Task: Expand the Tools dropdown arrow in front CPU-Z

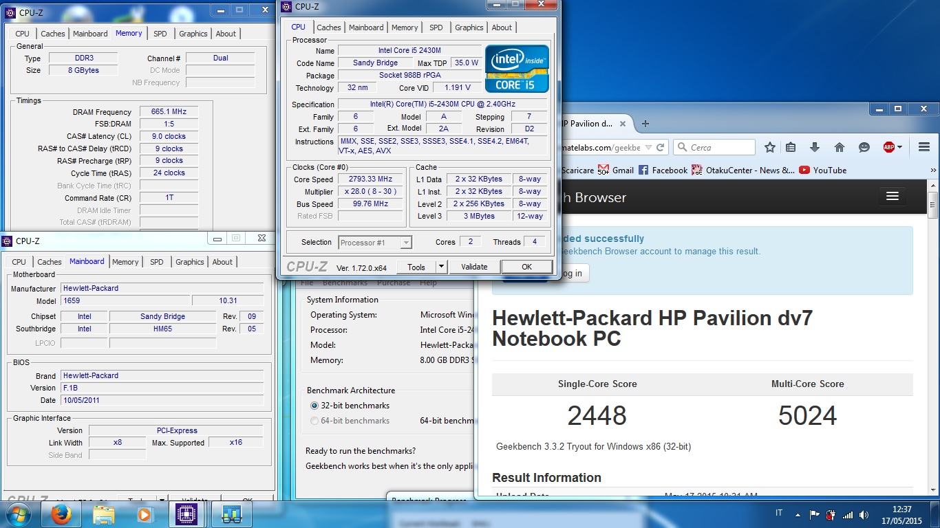Action: click(442, 267)
